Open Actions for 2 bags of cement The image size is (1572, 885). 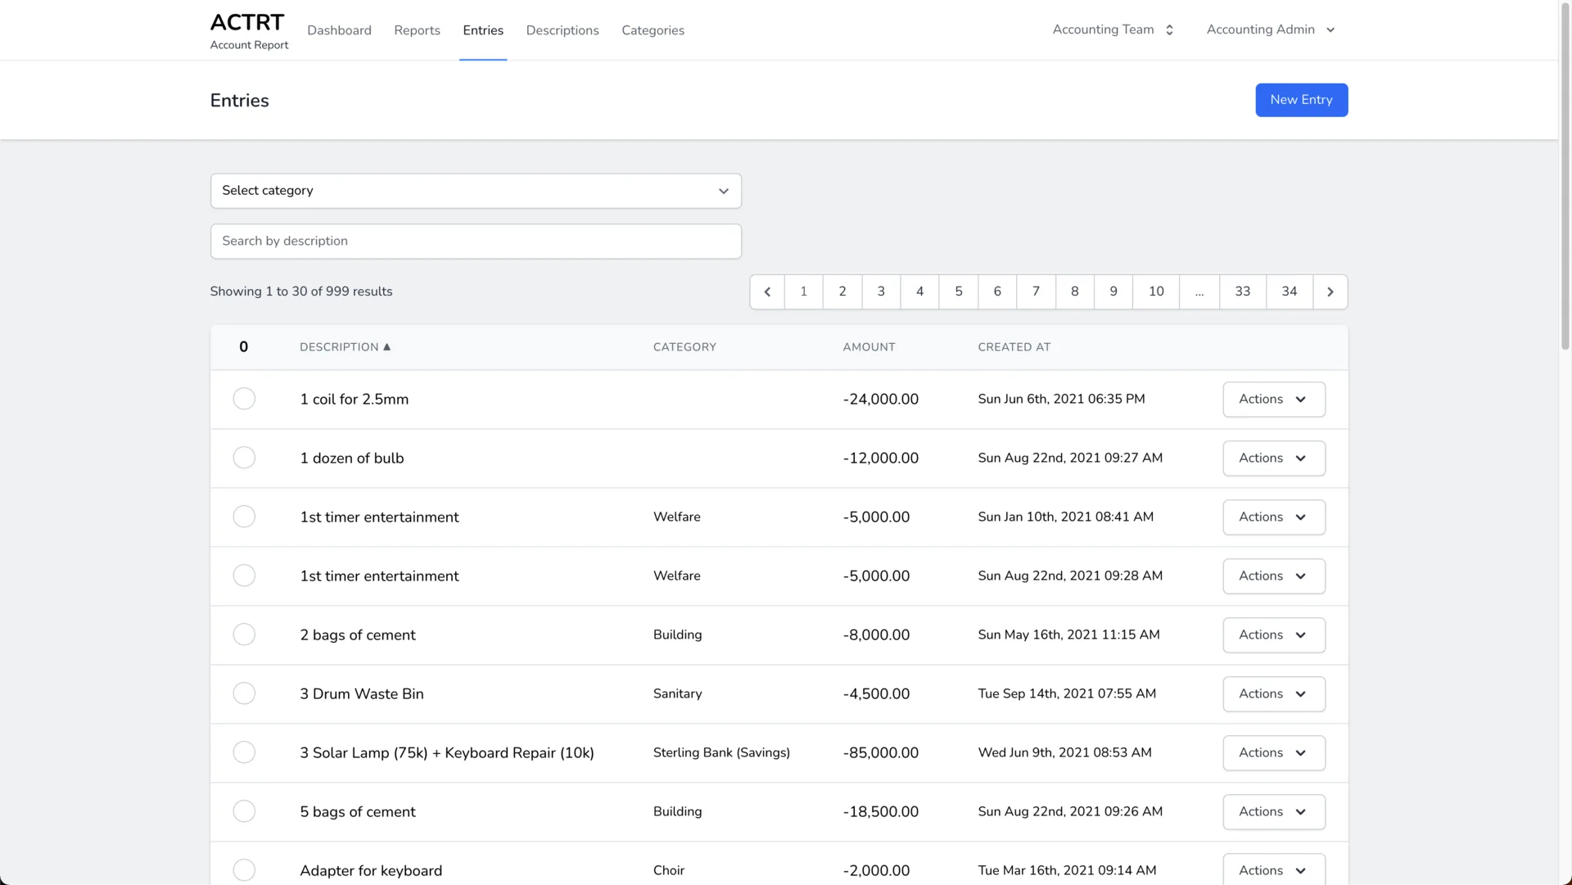click(1274, 635)
